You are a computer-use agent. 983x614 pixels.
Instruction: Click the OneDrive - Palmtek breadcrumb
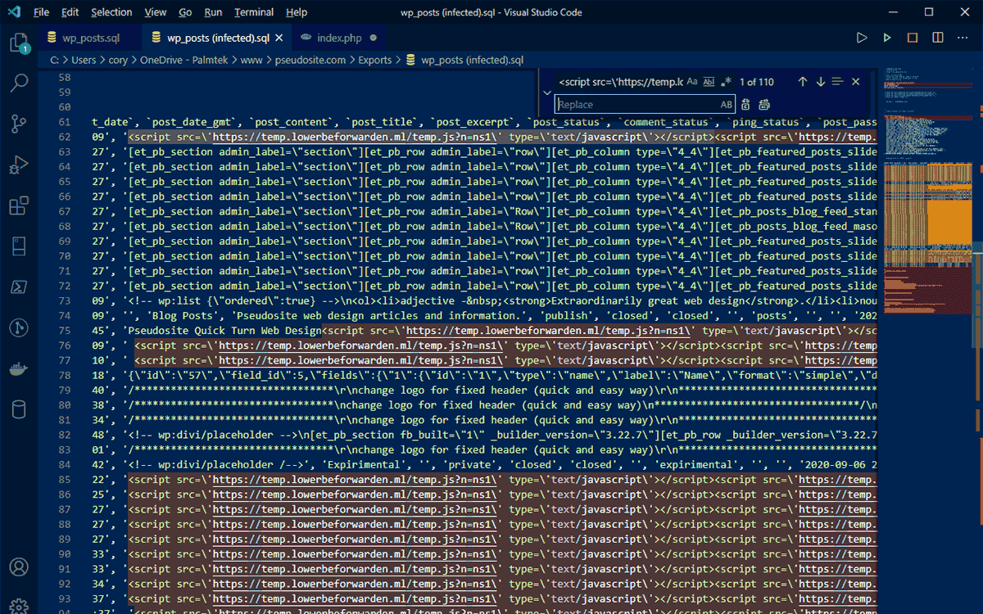tap(184, 60)
